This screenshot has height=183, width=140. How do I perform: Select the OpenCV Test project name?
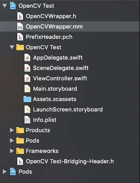[36, 6]
